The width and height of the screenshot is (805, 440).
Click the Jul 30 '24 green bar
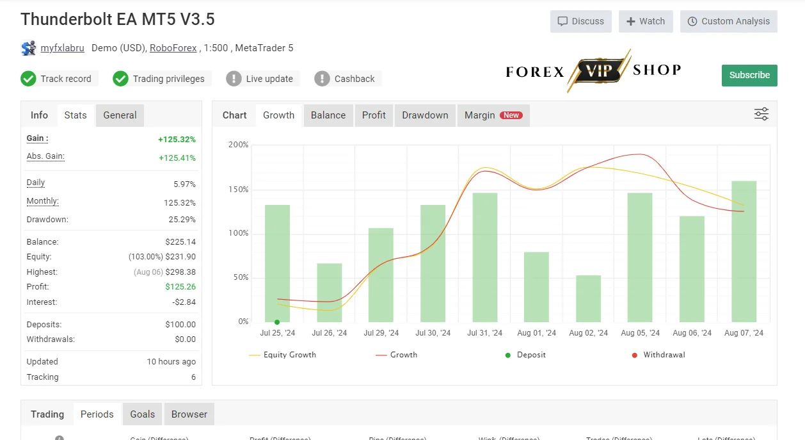click(433, 263)
